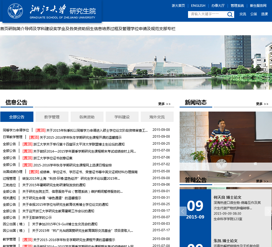272x247 pixels.
Task: Click the 过程管理 category label
Action: [9, 179]
